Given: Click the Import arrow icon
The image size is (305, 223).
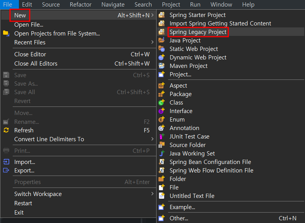Looking at the screenshot, I should click(x=6, y=162).
